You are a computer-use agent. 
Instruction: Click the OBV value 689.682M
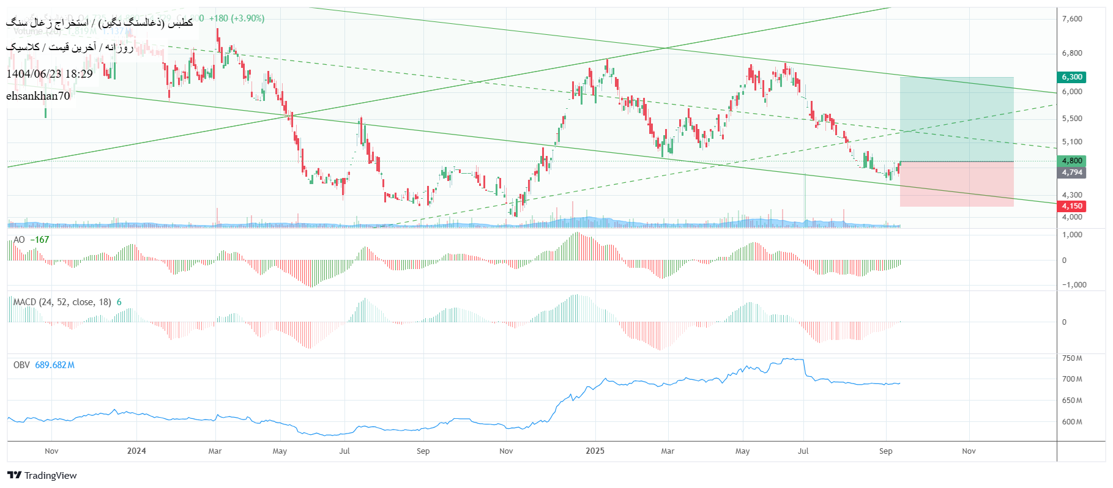point(54,365)
